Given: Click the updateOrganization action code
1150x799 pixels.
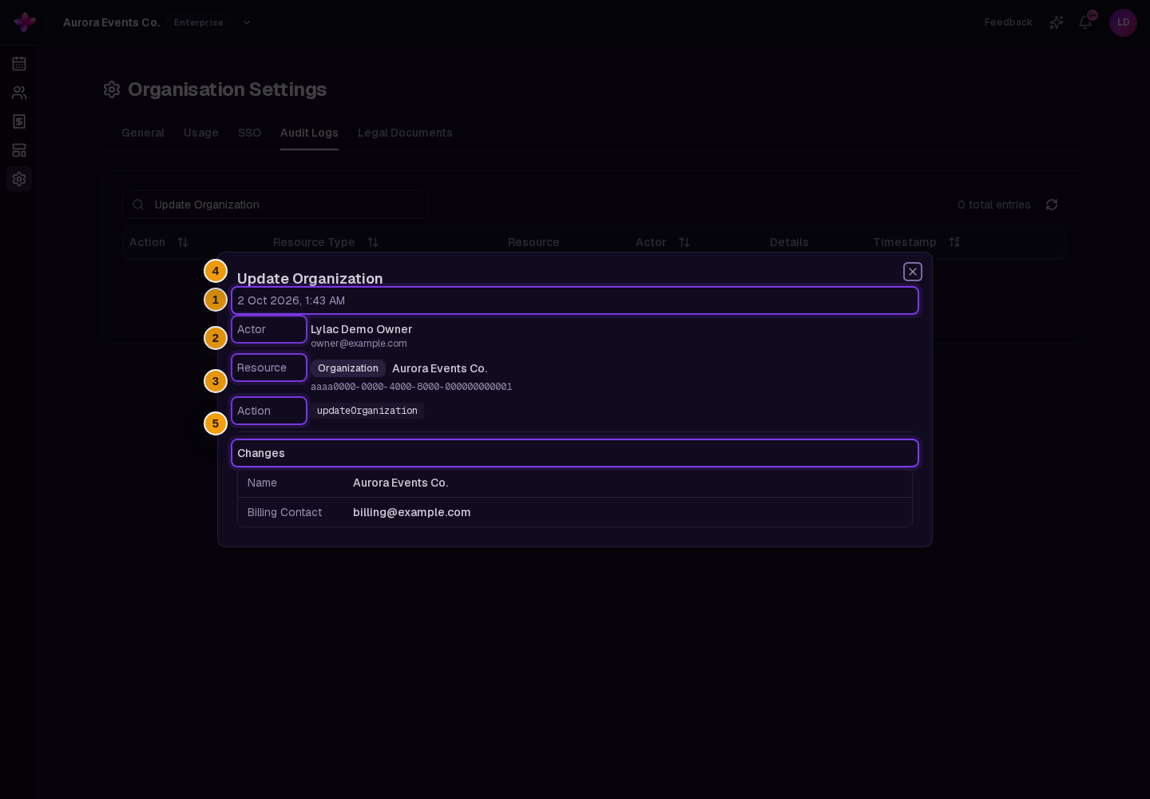Looking at the screenshot, I should [367, 411].
